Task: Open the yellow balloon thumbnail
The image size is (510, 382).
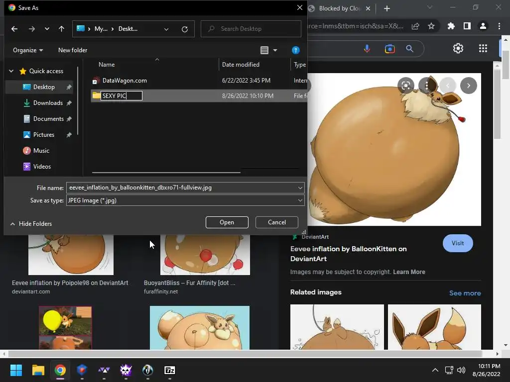Action: point(65,327)
